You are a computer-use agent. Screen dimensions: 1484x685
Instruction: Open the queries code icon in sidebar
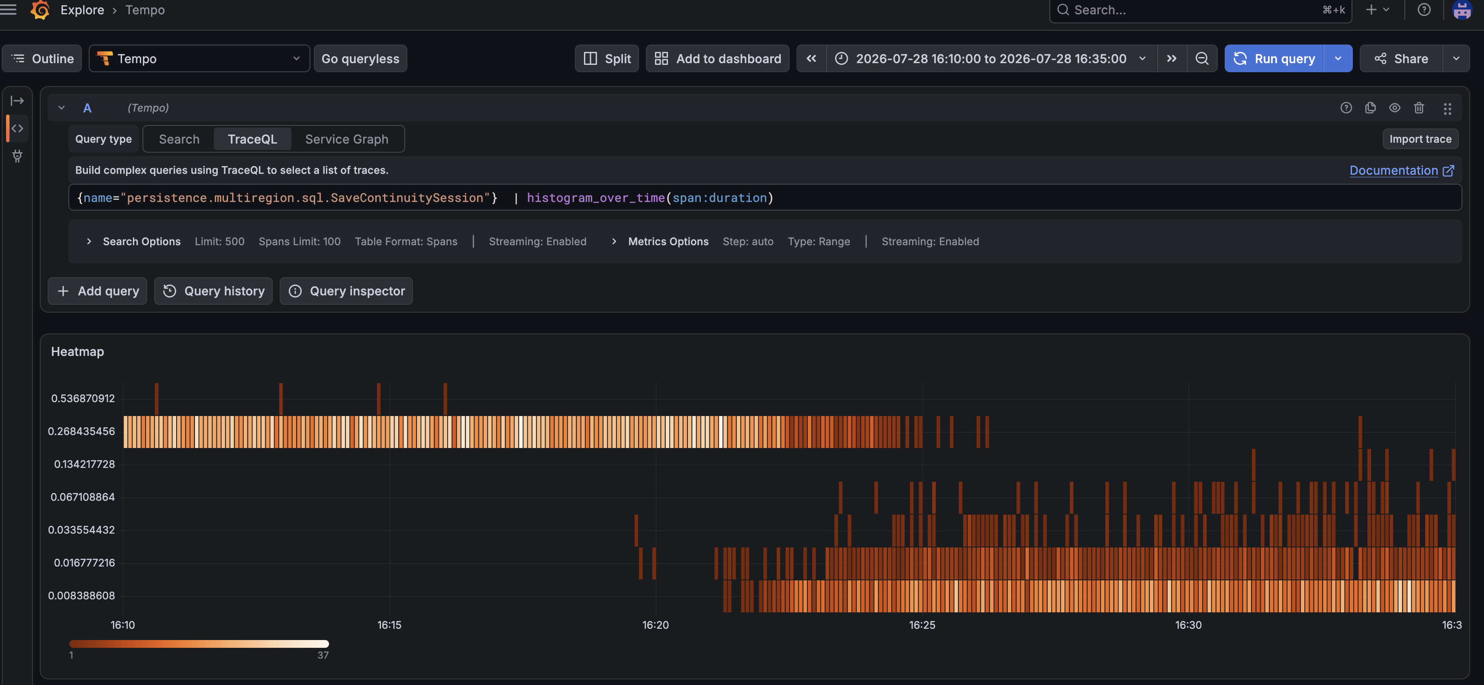click(17, 128)
